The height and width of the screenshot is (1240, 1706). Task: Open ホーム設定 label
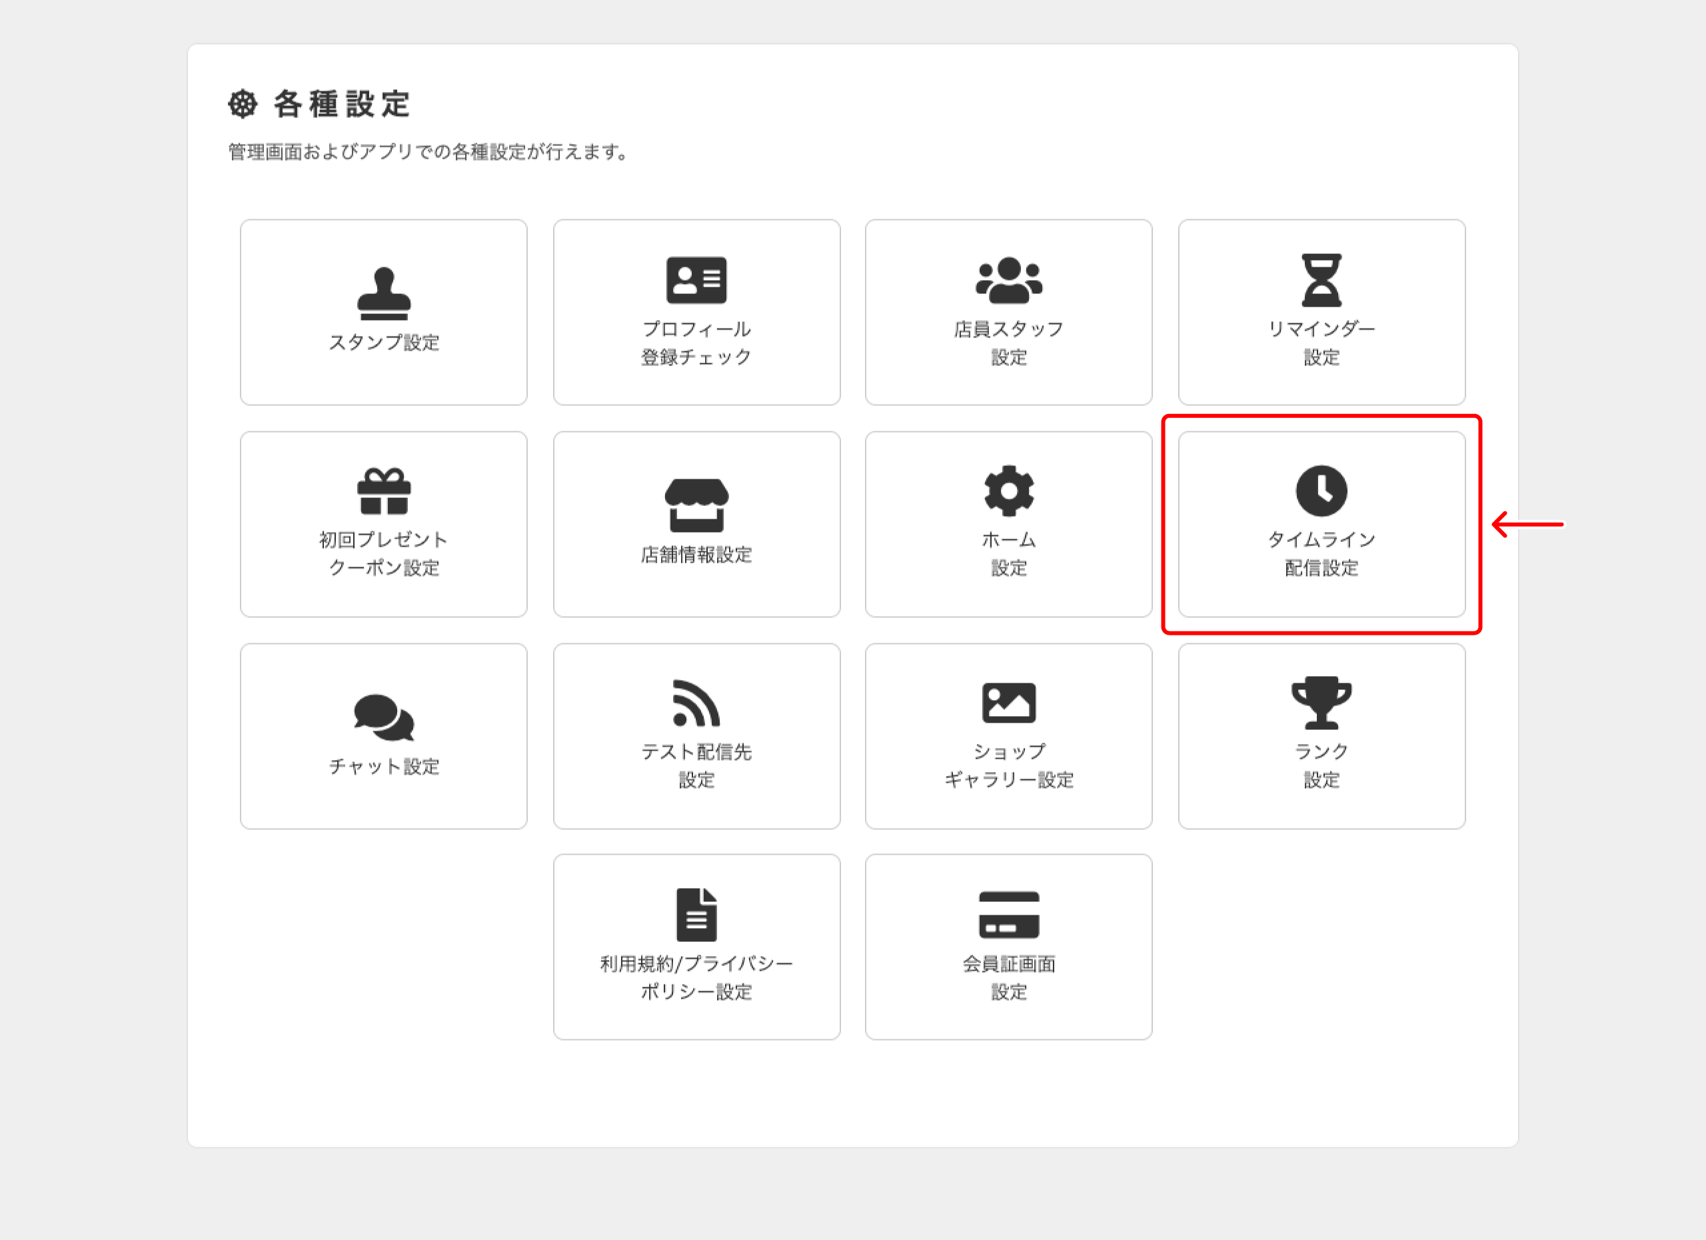tap(1009, 554)
